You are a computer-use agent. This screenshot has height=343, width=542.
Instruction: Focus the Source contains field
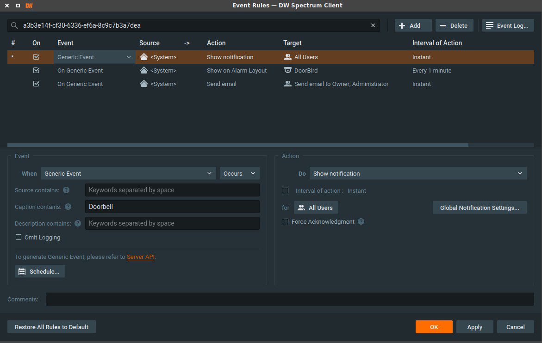[x=172, y=190]
